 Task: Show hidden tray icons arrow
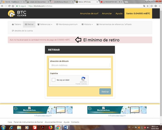(133, 128)
